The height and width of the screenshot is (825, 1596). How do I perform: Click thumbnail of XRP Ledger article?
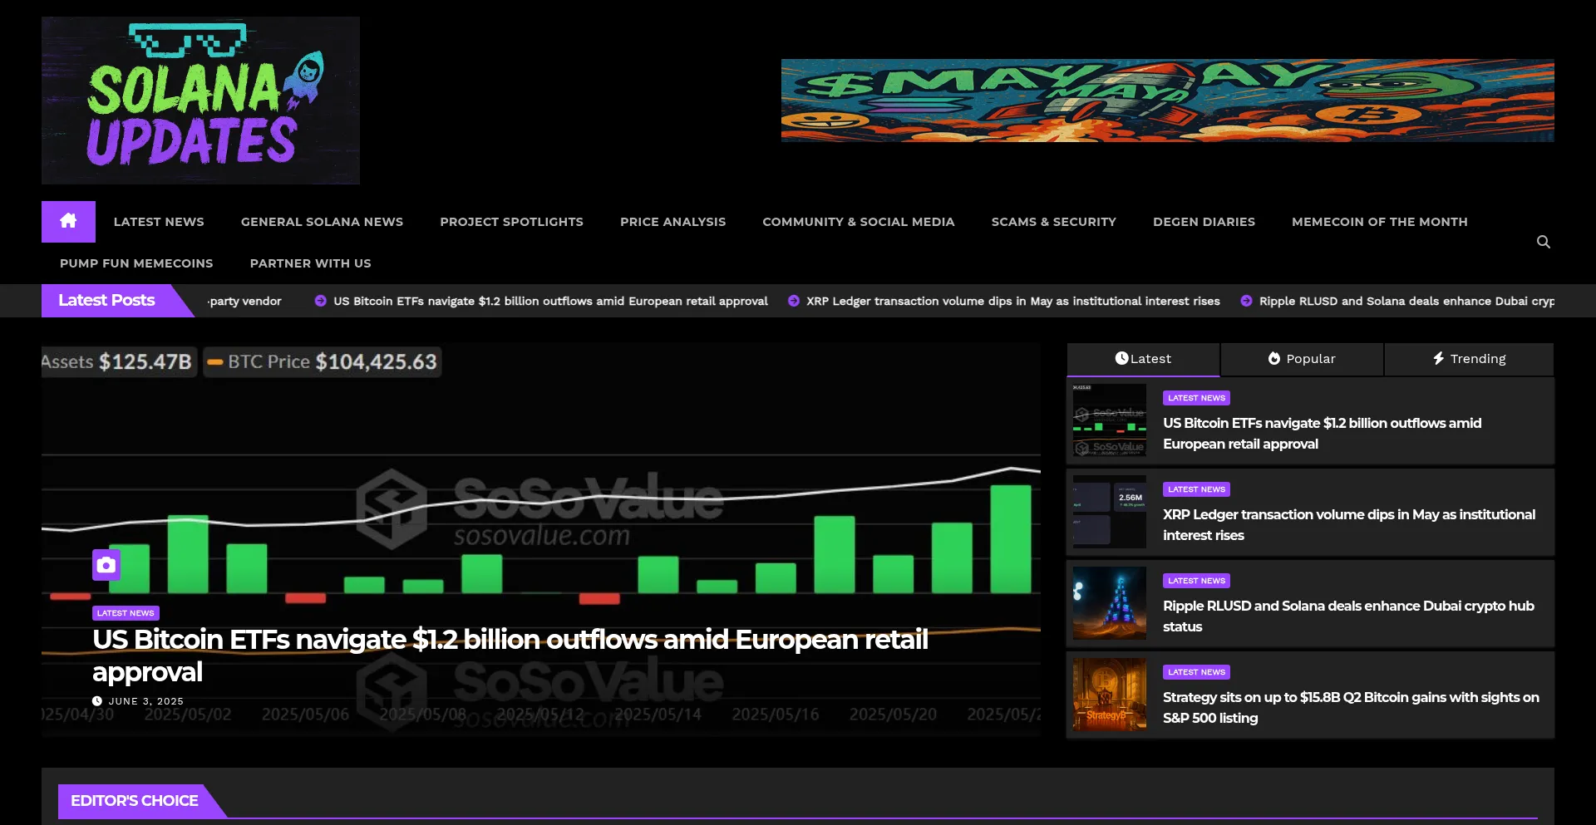1110,512
